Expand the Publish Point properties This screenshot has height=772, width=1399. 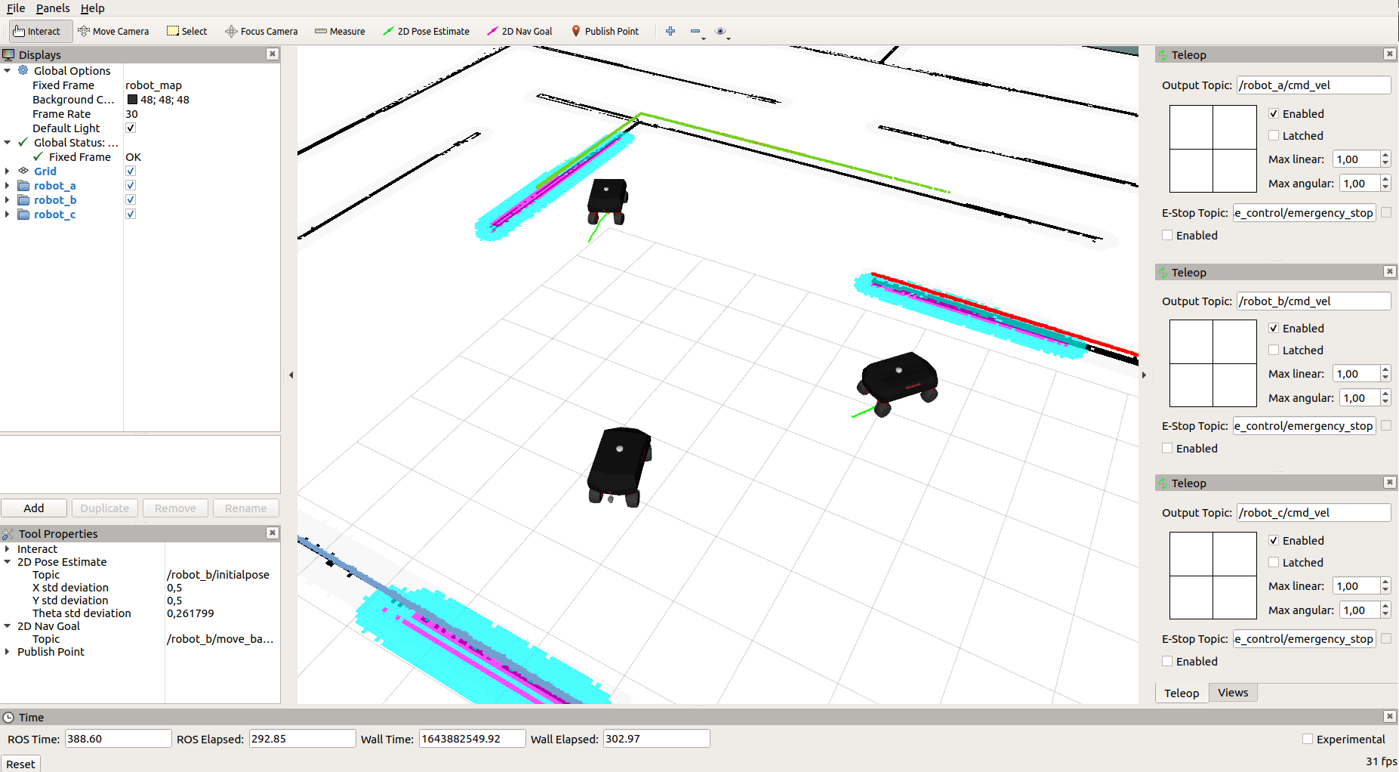pos(8,651)
